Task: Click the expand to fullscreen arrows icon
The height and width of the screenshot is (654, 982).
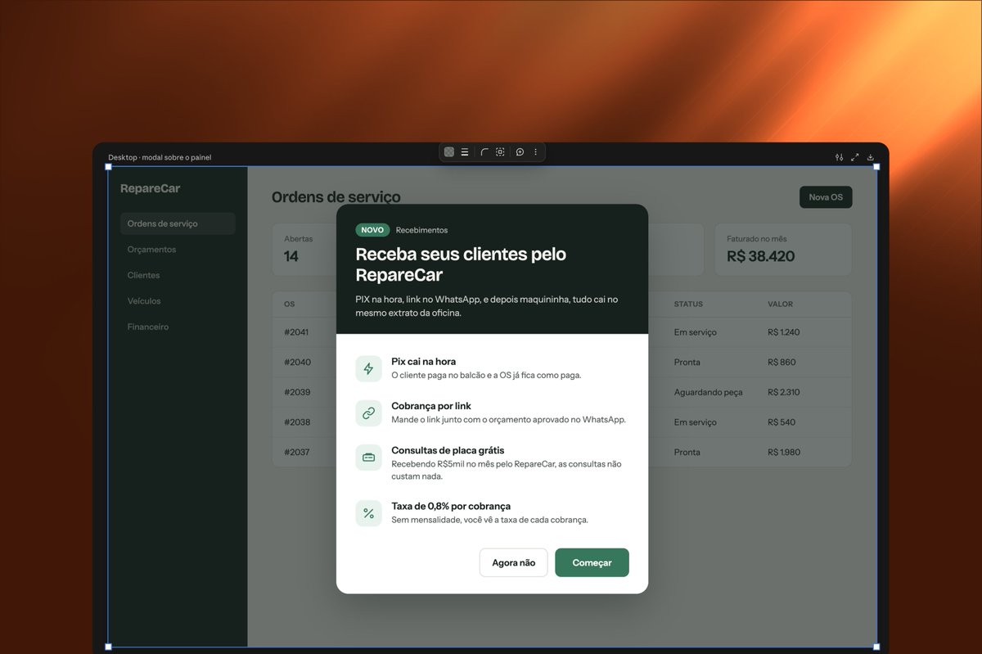Action: click(x=855, y=157)
